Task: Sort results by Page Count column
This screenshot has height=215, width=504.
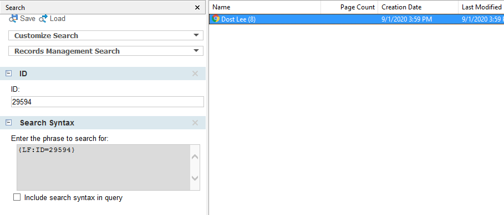Action: pyautogui.click(x=349, y=7)
